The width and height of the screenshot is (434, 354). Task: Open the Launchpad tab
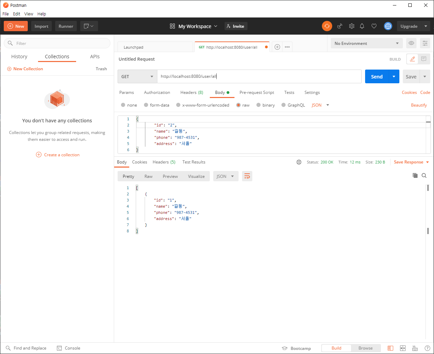click(155, 47)
